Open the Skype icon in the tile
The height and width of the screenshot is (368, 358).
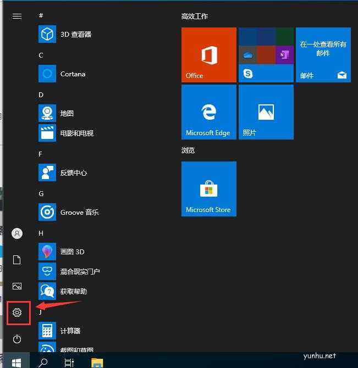pos(248,74)
